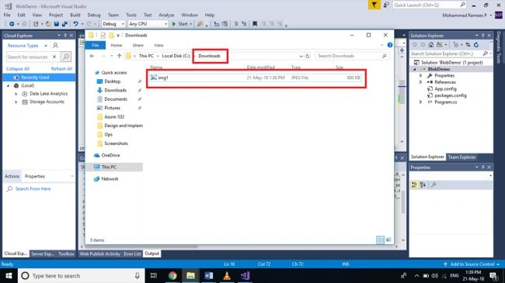Image resolution: width=505 pixels, height=283 pixels.
Task: Open the Any CPU platform dropdown
Action: click(x=148, y=24)
